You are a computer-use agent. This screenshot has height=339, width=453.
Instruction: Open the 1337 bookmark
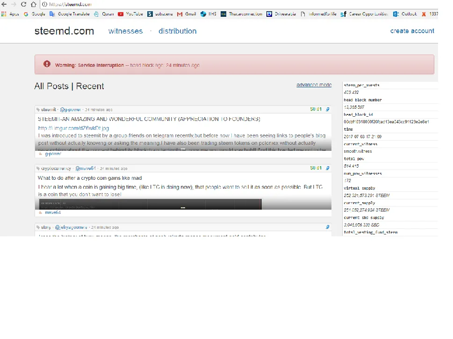tap(430, 14)
